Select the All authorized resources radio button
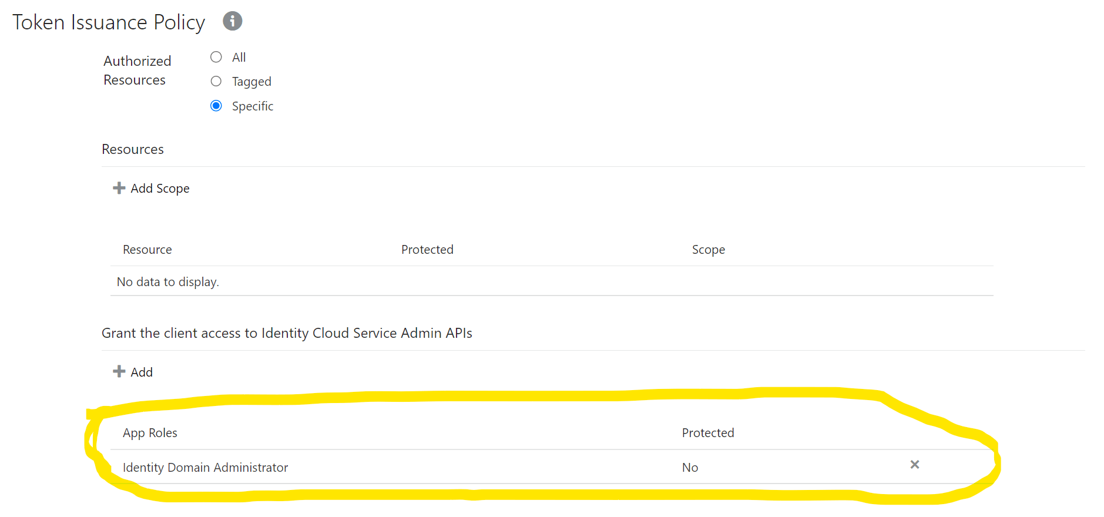 tap(216, 57)
